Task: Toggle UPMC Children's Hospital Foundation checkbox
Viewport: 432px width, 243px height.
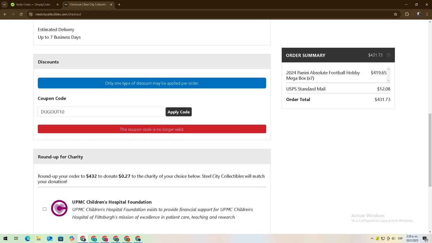Action: click(45, 209)
